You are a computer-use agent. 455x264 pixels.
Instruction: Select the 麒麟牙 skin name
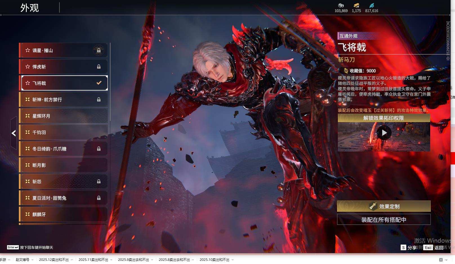click(x=39, y=214)
